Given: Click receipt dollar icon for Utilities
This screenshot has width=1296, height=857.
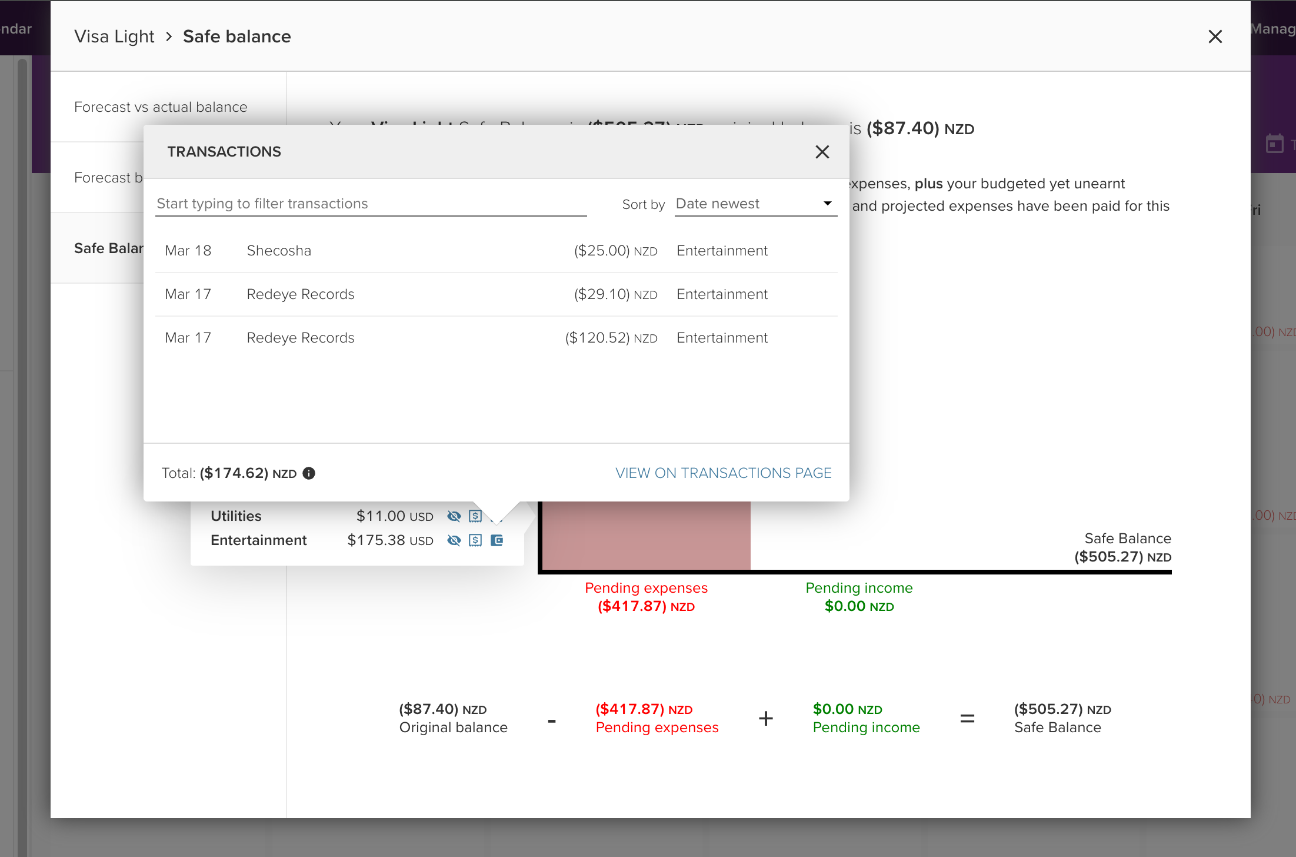Looking at the screenshot, I should coord(475,516).
